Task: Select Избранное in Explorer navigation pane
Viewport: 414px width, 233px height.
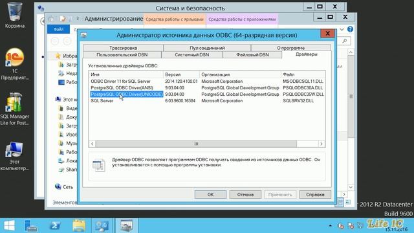Action: click(70, 56)
